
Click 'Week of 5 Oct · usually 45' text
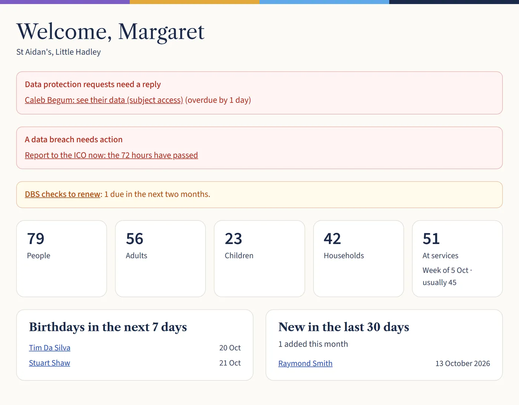tap(447, 276)
